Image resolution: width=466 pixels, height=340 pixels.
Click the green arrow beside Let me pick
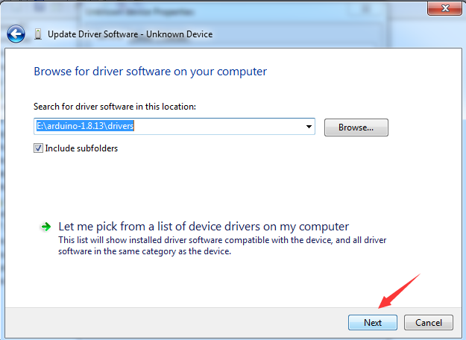point(45,227)
